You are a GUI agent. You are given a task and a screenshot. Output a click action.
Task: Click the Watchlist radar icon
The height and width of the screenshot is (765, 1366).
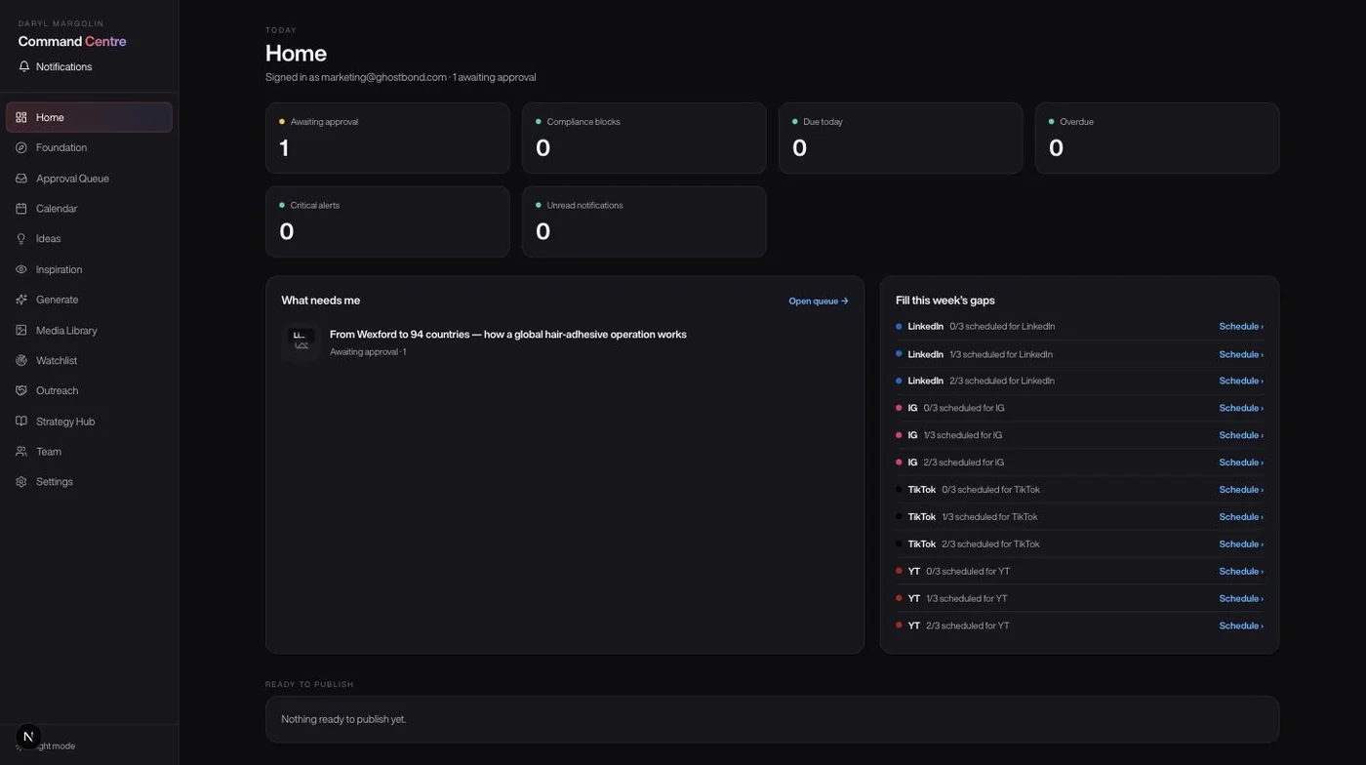pyautogui.click(x=21, y=361)
